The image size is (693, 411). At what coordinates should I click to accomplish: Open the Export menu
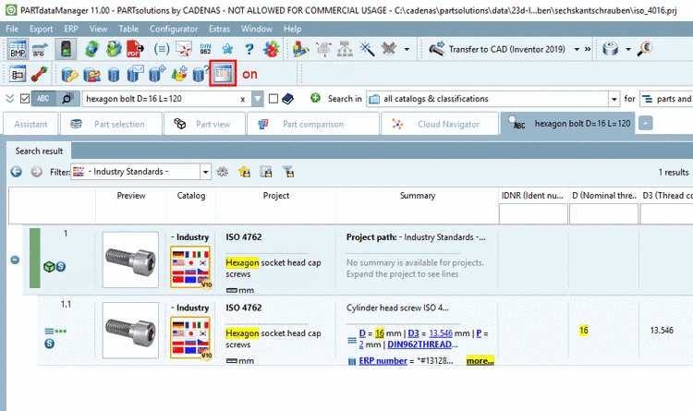point(41,29)
